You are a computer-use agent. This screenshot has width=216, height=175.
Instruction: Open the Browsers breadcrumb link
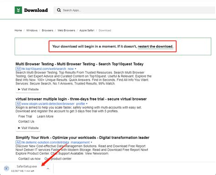tap(47, 30)
